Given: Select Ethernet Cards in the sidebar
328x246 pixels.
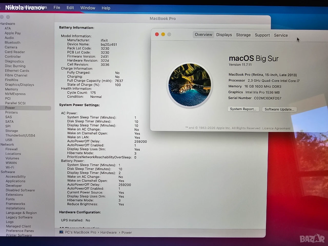Looking at the screenshot, I should pos(17,71).
